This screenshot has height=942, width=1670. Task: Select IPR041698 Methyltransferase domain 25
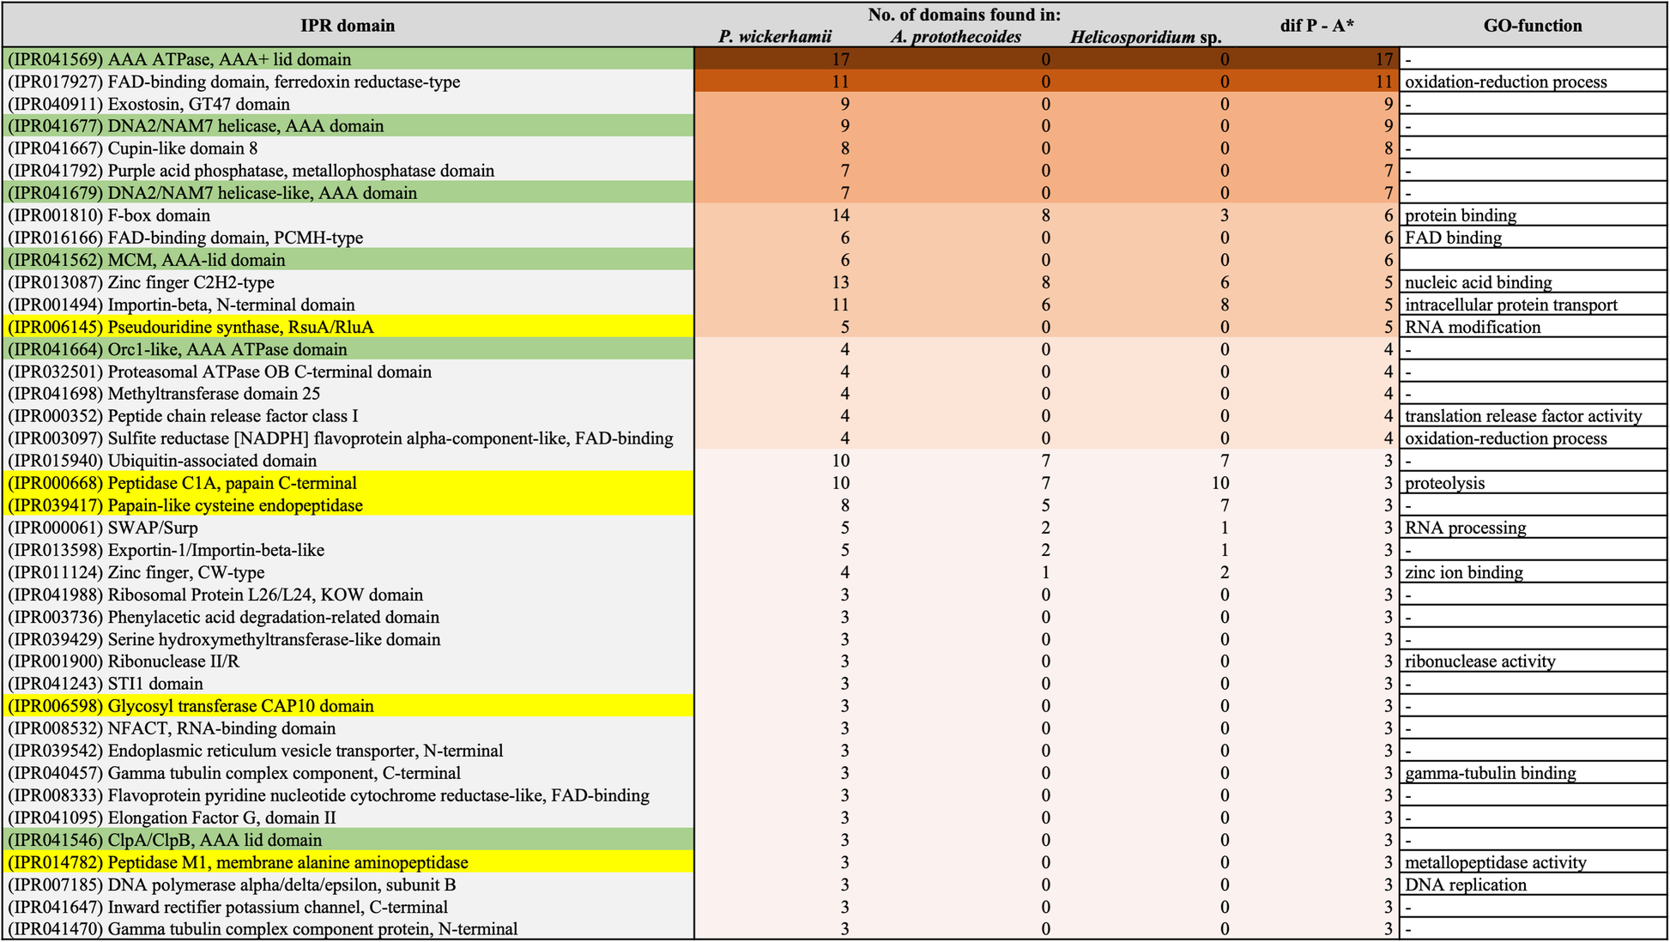pos(348,394)
